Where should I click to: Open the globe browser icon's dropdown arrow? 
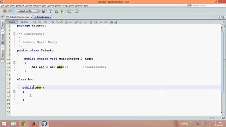[46, 11]
